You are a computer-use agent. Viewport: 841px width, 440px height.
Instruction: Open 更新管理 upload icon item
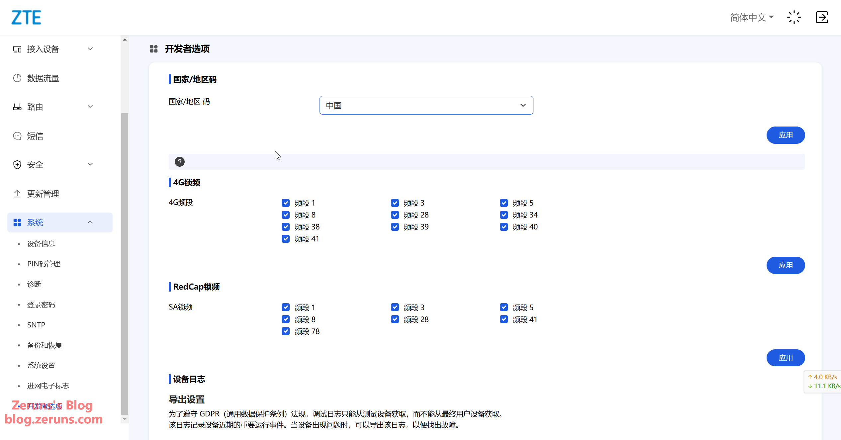pos(17,194)
